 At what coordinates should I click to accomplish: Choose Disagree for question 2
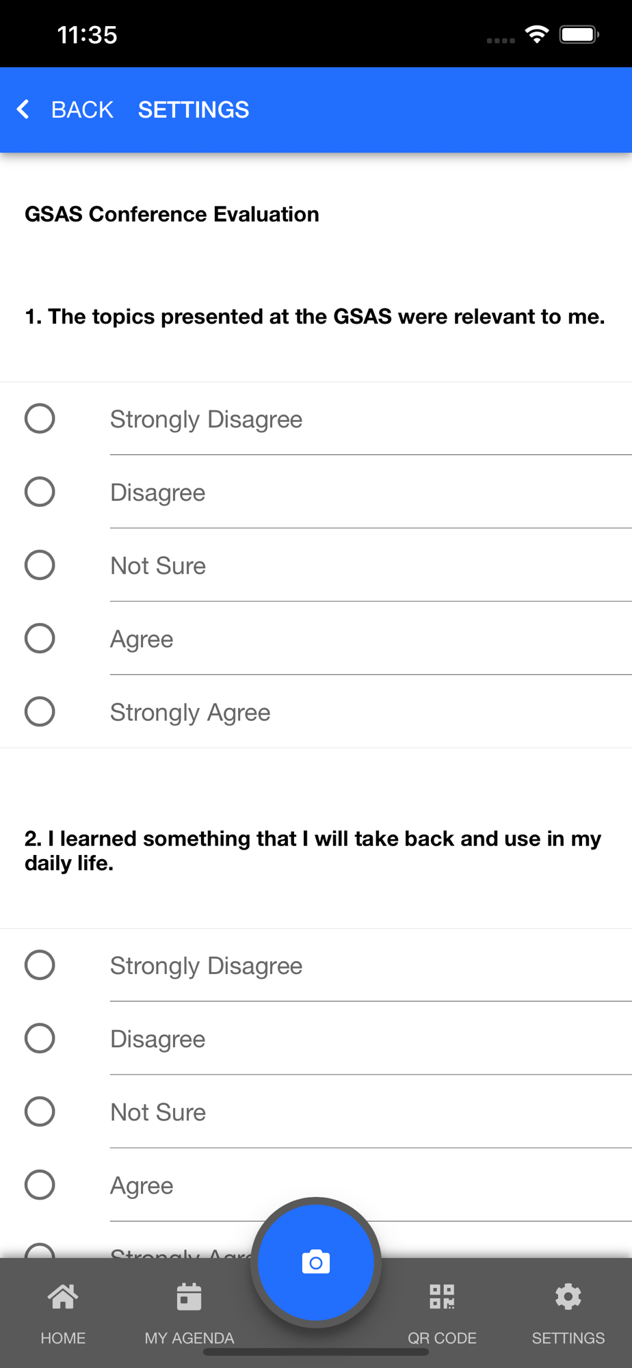(x=40, y=1038)
